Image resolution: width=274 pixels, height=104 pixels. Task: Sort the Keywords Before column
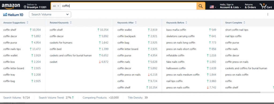(186, 23)
